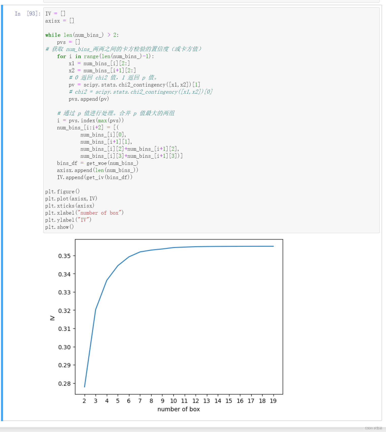Viewport: 386px width, 432px height.
Task: Click the 'while len(num_bins_) > 2:' line
Action: click(82, 35)
